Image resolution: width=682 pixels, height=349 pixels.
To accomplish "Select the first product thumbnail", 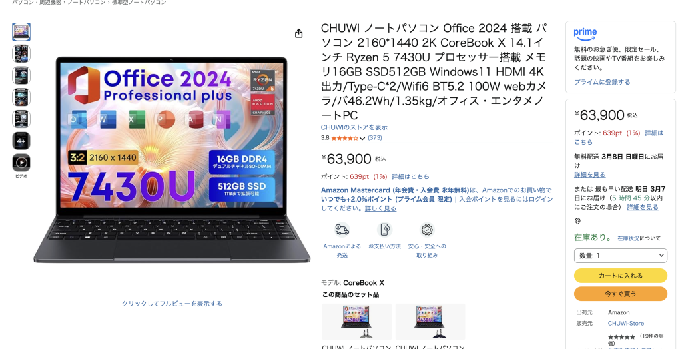I will 21,32.
